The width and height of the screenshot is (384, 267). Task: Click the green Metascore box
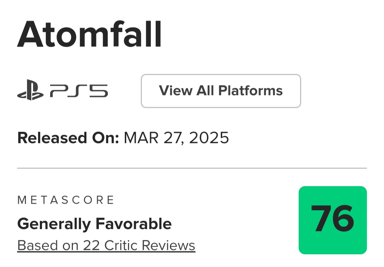click(332, 220)
